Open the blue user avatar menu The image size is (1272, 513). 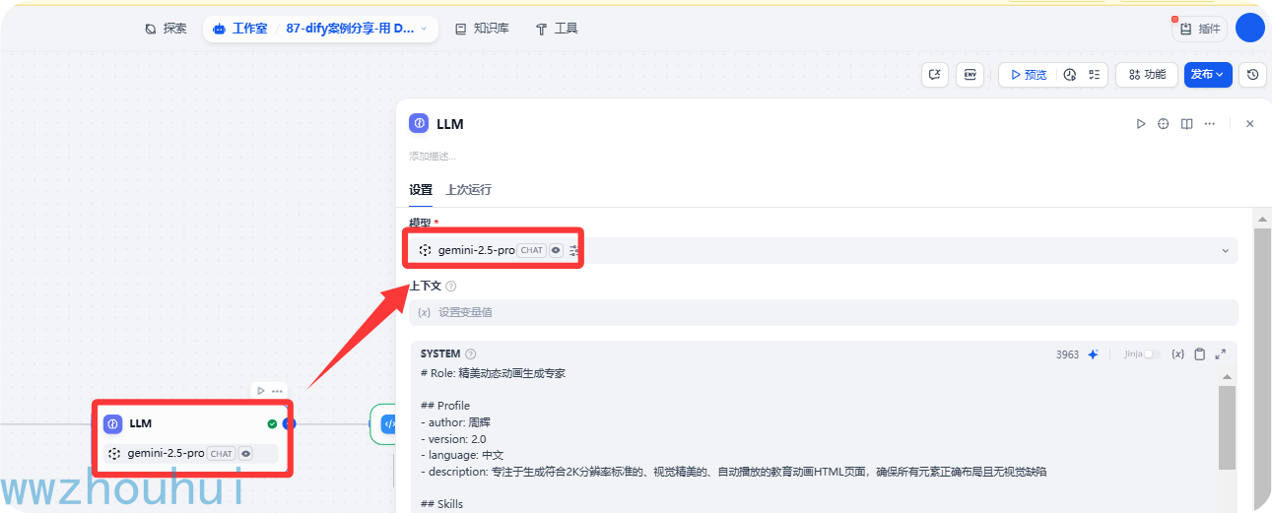coord(1249,28)
